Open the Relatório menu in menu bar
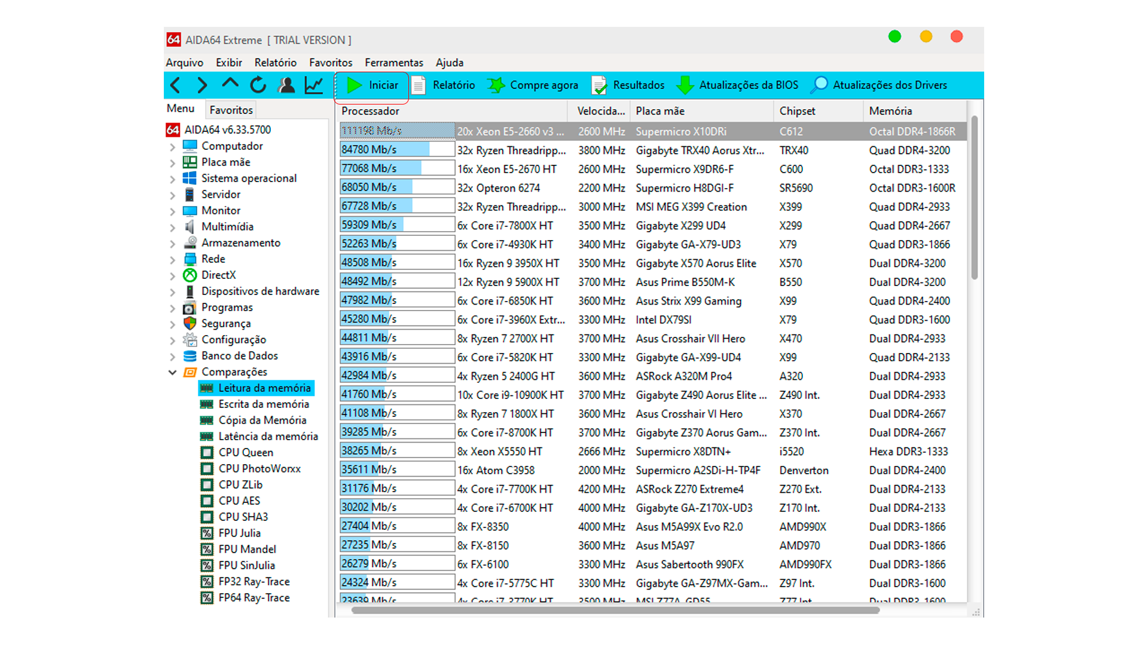The height and width of the screenshot is (645, 1148). (x=275, y=63)
